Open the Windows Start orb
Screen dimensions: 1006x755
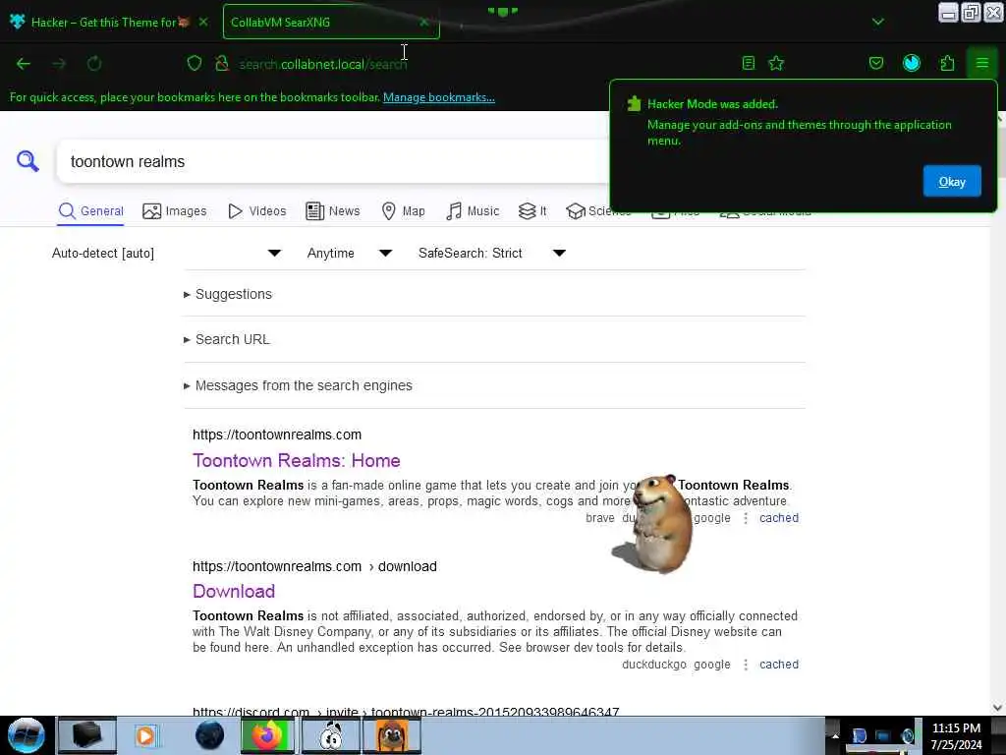(26, 735)
